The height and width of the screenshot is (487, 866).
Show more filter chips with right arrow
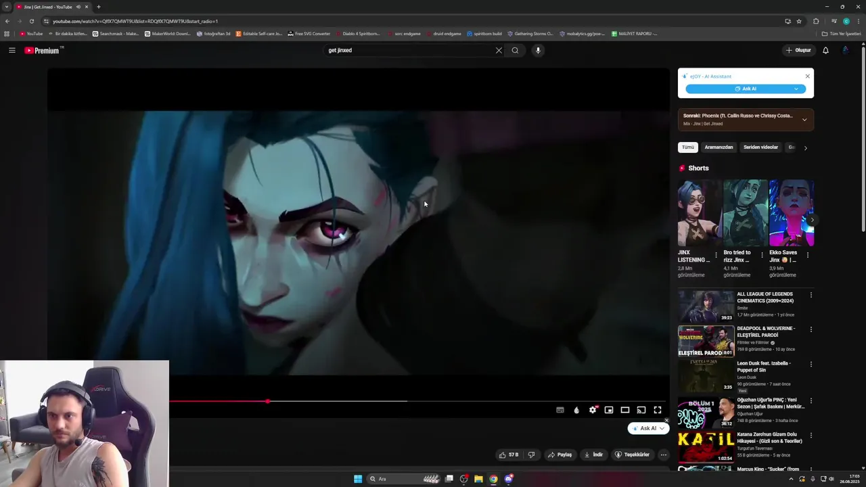[x=805, y=147]
